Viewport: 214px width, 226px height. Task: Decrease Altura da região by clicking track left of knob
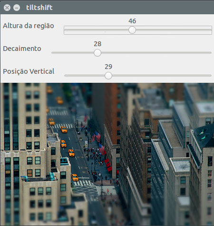96,30
